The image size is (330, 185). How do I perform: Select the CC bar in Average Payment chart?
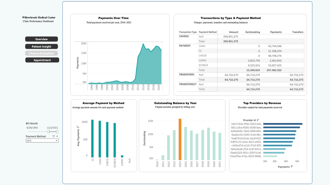tap(92, 139)
